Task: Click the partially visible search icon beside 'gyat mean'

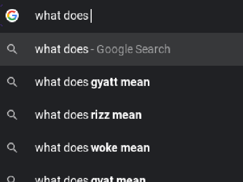Action: 12,179
